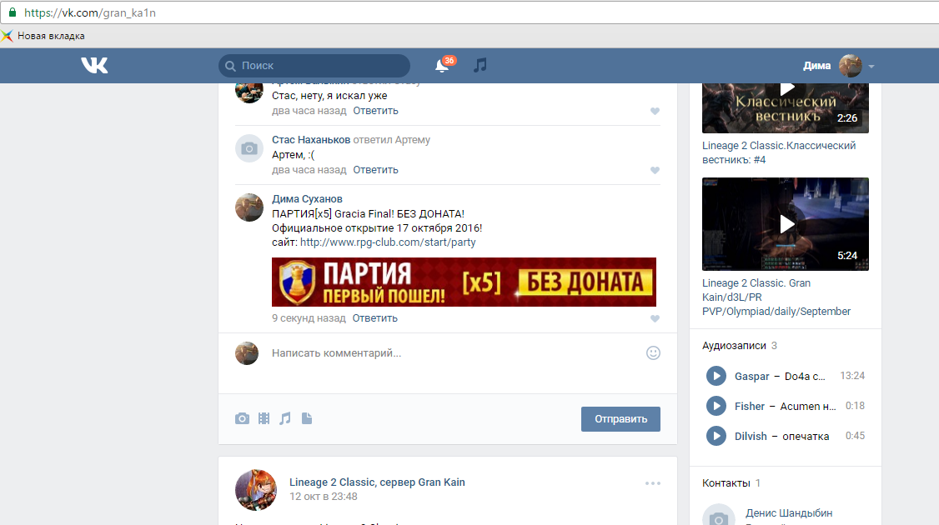The height and width of the screenshot is (525, 939).
Task: Click the green padlock security icon
Action: point(12,12)
